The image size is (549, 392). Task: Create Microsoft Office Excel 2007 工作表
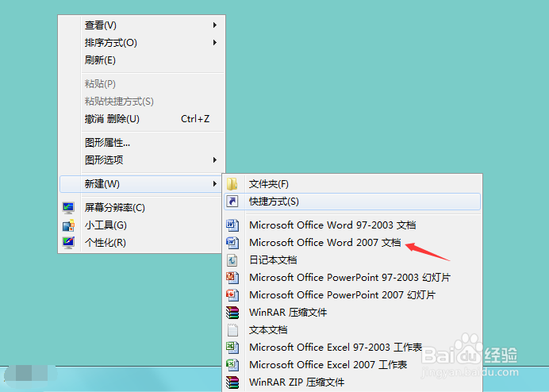(352, 365)
